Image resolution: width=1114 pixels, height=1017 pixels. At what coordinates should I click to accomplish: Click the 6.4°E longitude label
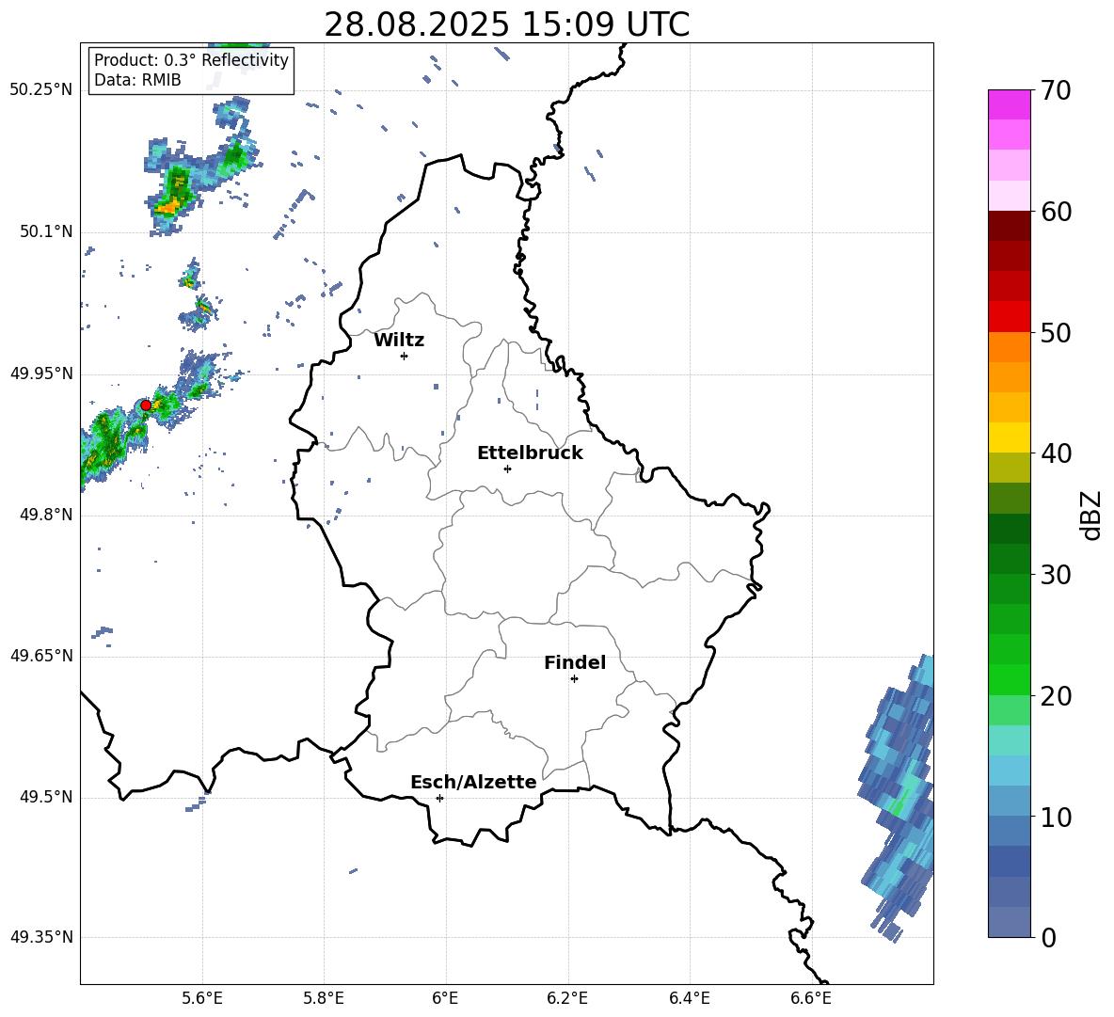coord(689,998)
